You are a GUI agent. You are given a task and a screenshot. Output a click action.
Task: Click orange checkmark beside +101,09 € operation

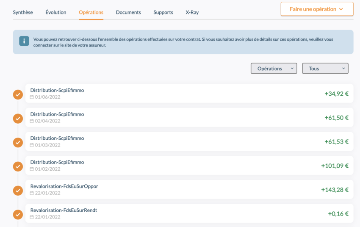[18, 166]
